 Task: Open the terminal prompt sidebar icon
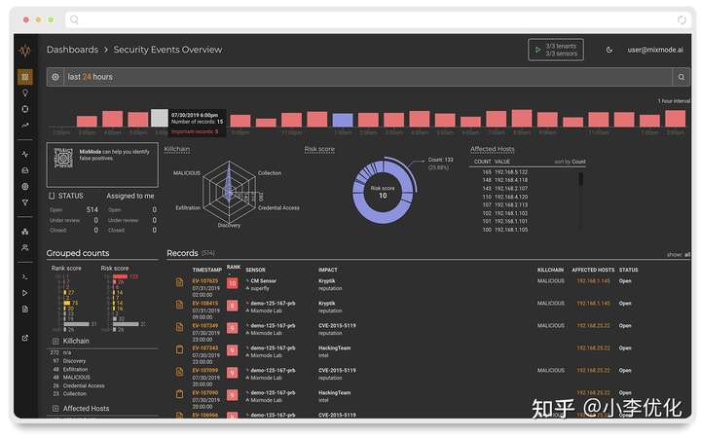pos(25,276)
